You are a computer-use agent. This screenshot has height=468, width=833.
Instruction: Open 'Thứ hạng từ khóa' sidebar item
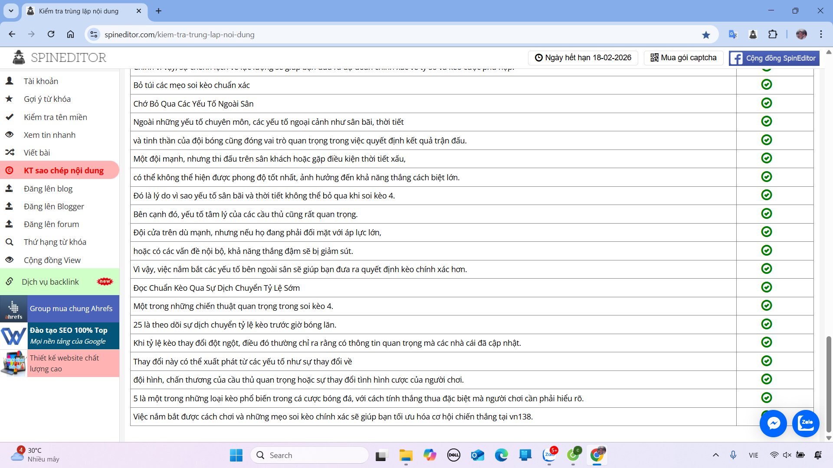click(x=55, y=242)
